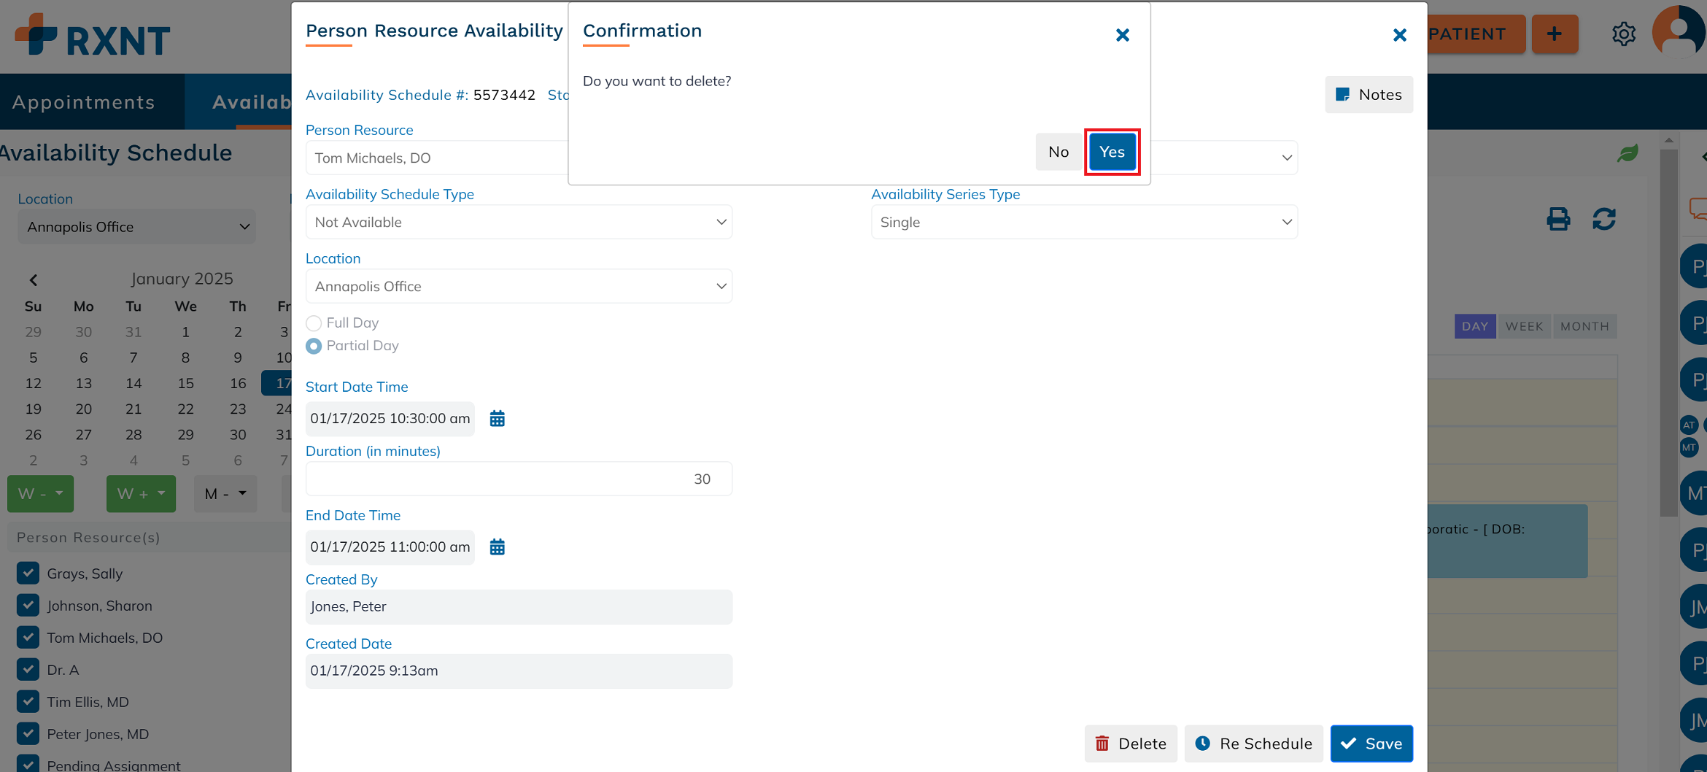This screenshot has width=1707, height=772.
Task: Go to previous month in calendar
Action: 34,279
